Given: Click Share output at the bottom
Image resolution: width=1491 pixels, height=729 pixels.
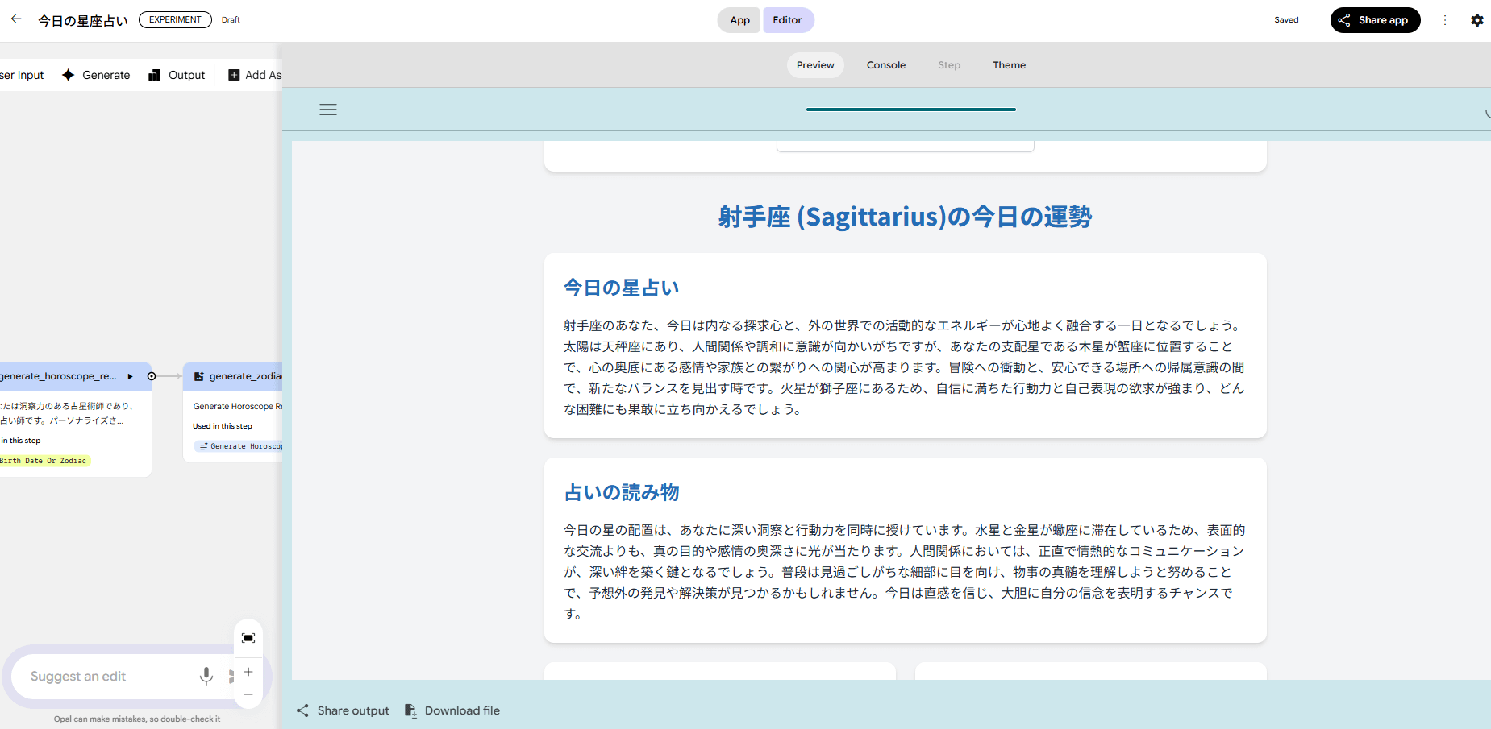Looking at the screenshot, I should click(343, 710).
